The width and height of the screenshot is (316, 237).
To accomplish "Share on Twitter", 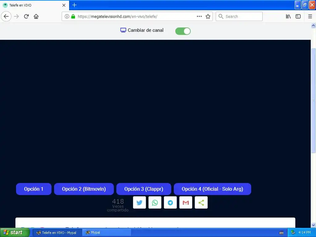I will 139,202.
